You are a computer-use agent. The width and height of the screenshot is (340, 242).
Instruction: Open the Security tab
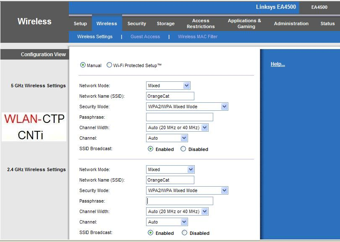coord(136,23)
